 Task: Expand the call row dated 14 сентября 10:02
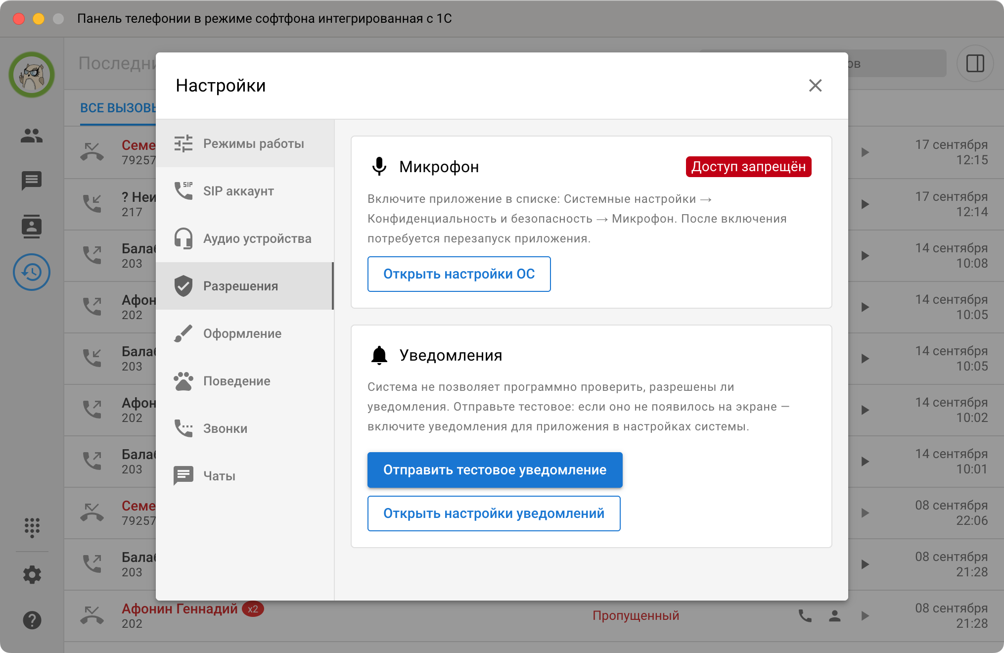coord(865,410)
